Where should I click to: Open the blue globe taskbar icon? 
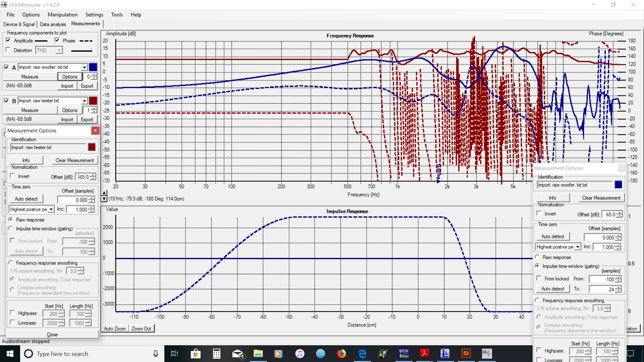(x=320, y=354)
